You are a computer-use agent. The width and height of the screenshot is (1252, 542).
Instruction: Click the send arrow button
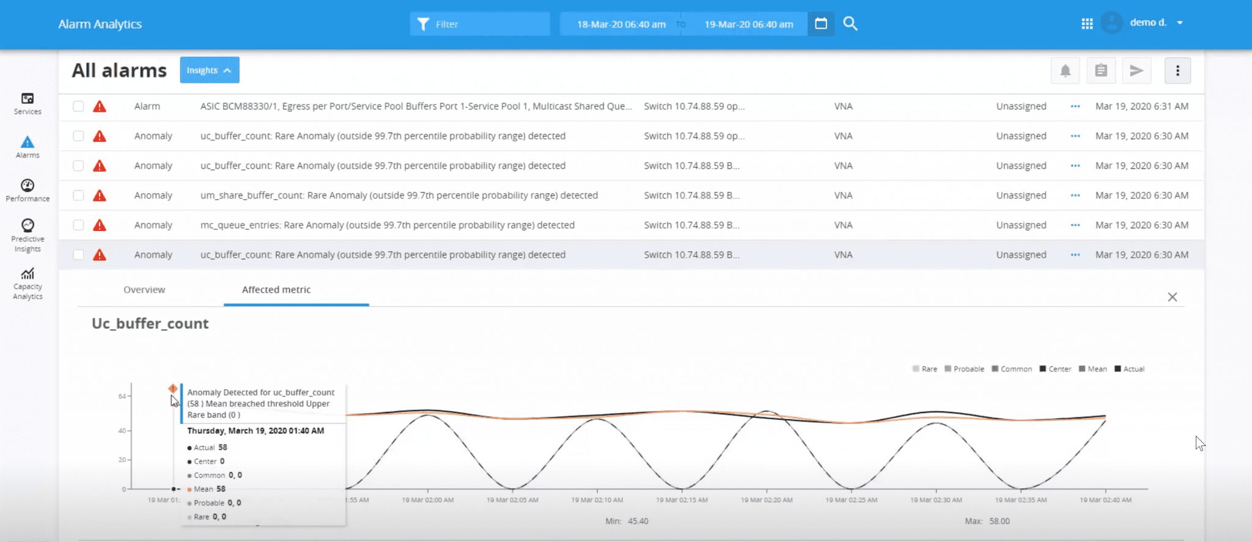pyautogui.click(x=1137, y=71)
